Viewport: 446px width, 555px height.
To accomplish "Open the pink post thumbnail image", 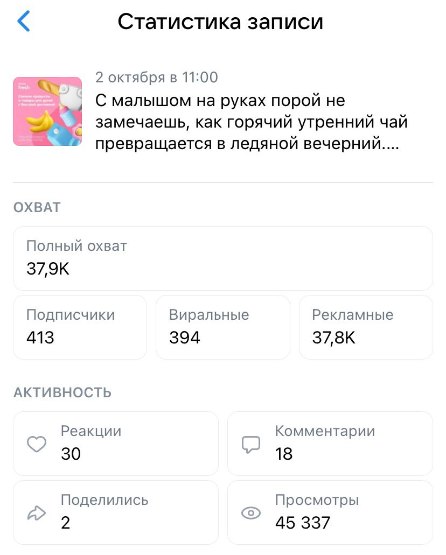I will click(x=47, y=111).
